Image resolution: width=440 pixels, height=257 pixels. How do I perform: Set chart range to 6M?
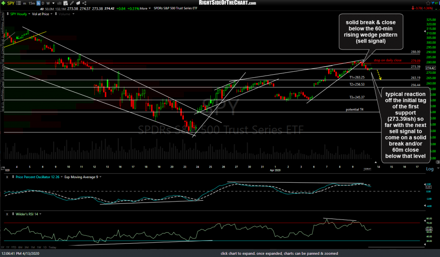pos(20,247)
